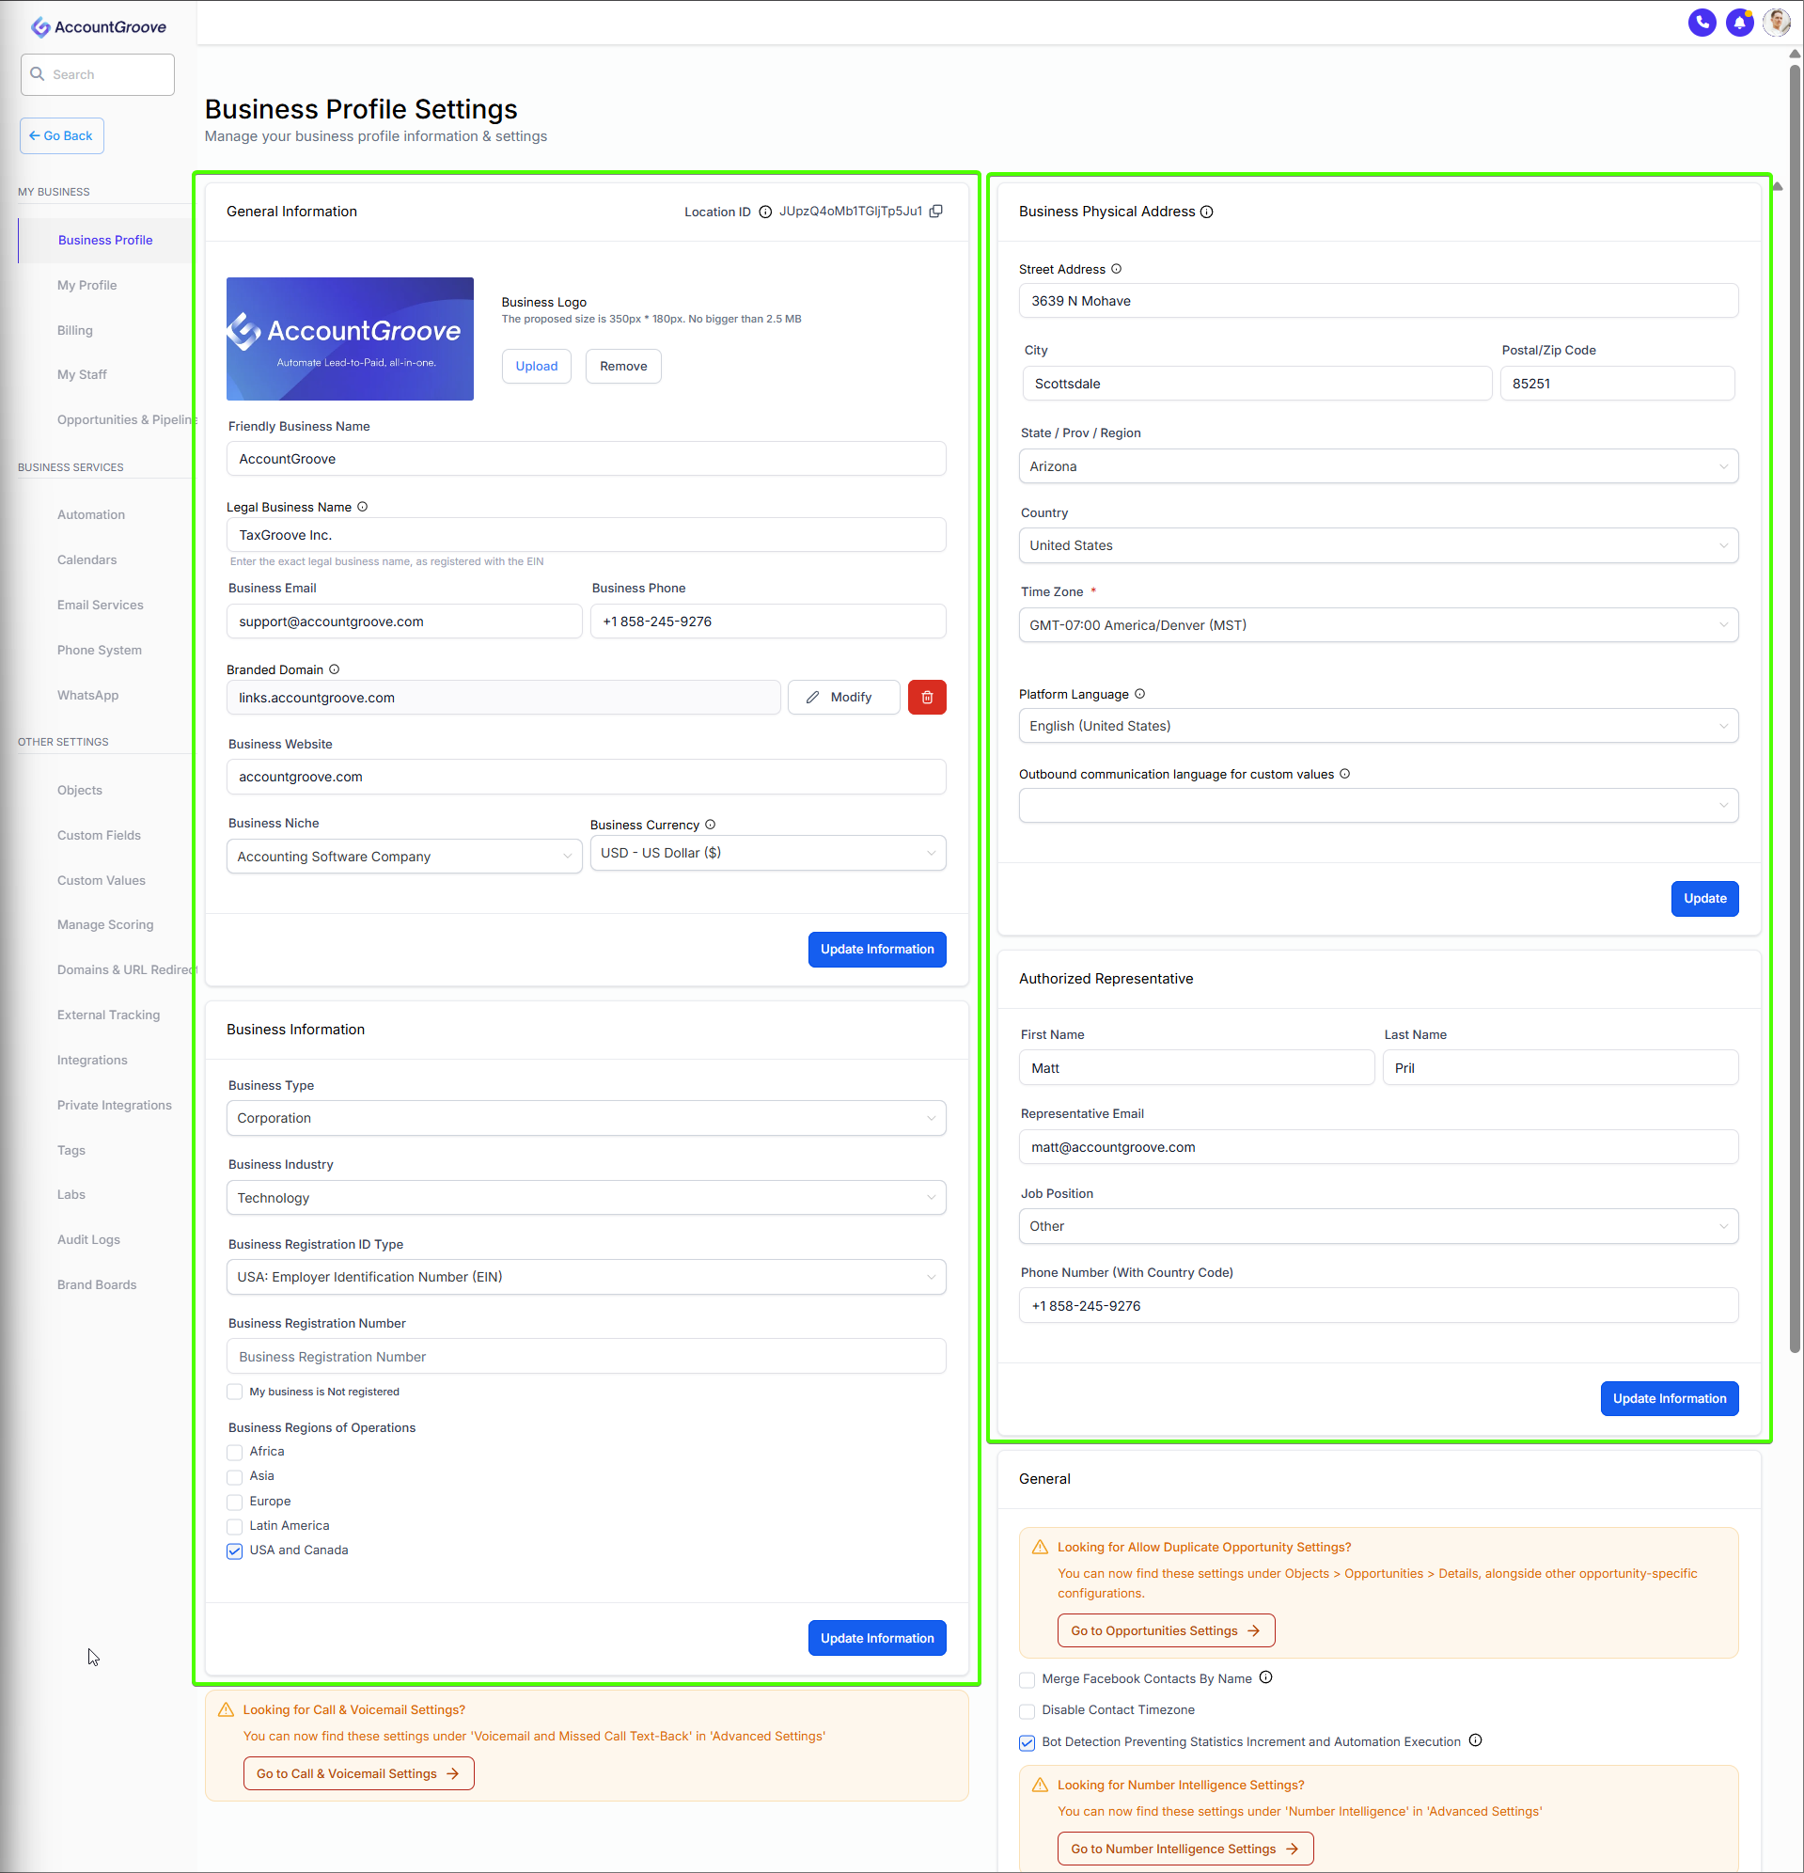Show info for Street Address
Image resolution: width=1804 pixels, height=1873 pixels.
[1116, 270]
